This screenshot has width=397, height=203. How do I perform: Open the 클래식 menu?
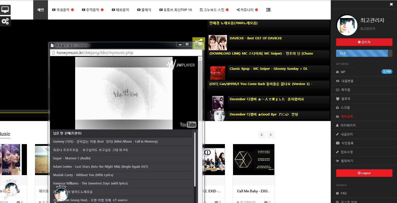[144, 10]
